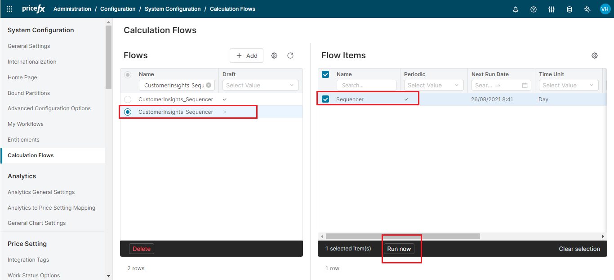Toggle the select-all Flow Items checkbox
Screen dimensions: 614x280
click(x=325, y=74)
